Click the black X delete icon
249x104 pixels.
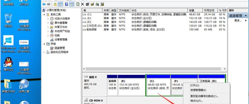click(x=83, y=4)
